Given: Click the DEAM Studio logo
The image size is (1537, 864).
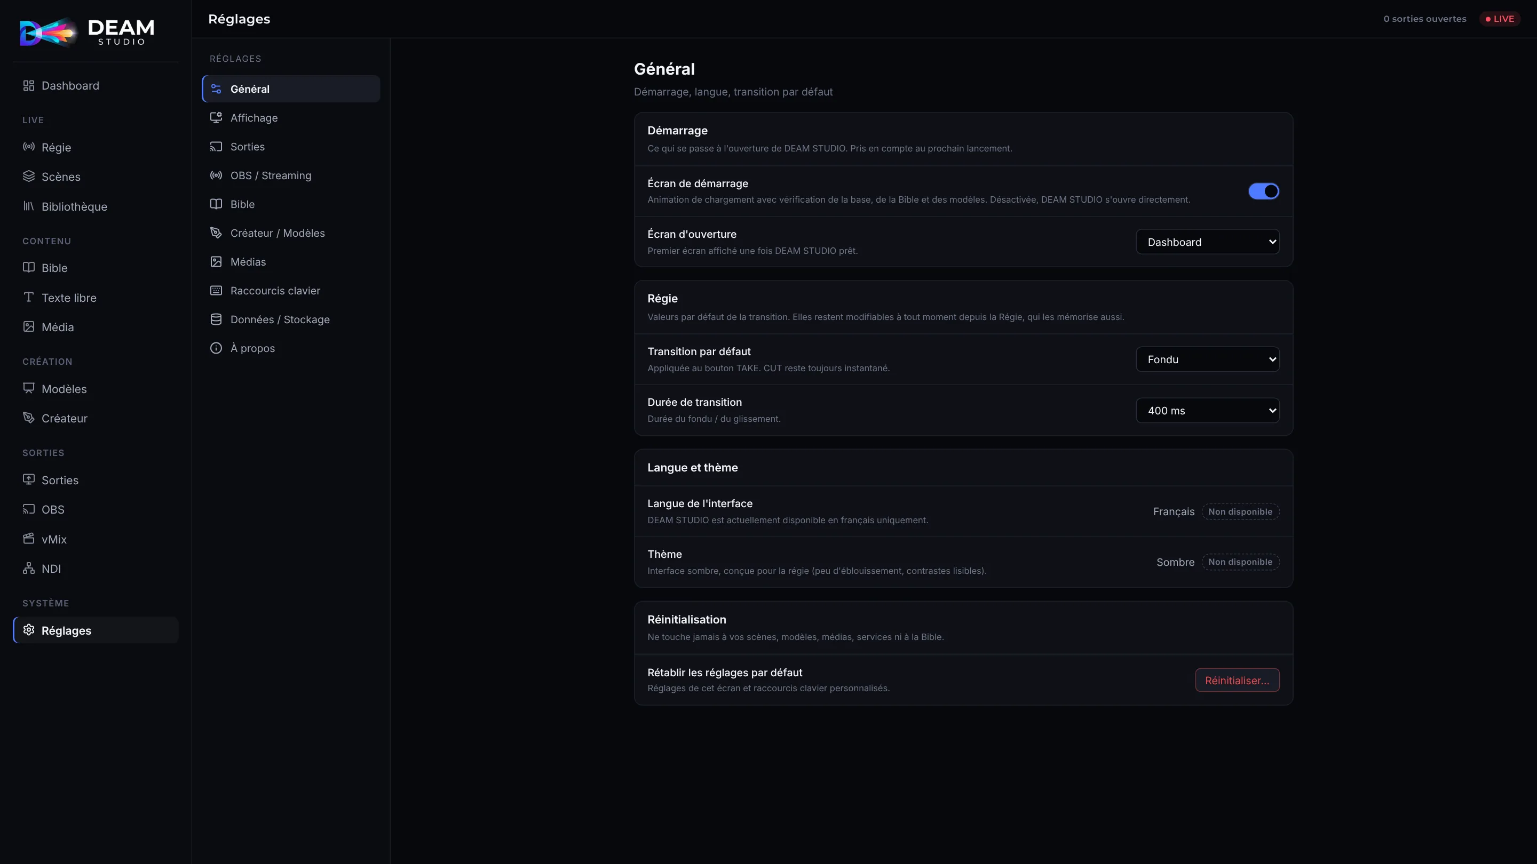Looking at the screenshot, I should [87, 31].
